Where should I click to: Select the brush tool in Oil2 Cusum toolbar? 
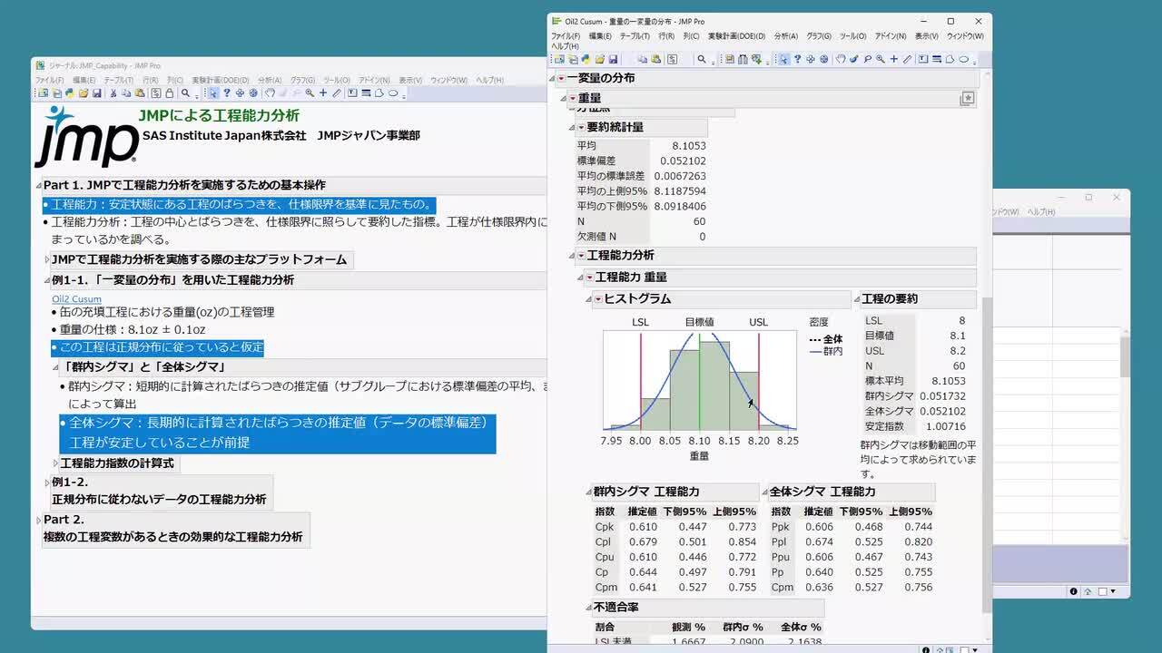(x=854, y=59)
